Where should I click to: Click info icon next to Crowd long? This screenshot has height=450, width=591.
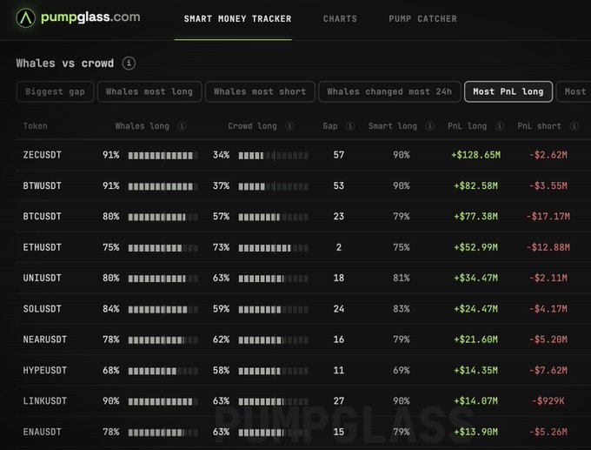(289, 126)
